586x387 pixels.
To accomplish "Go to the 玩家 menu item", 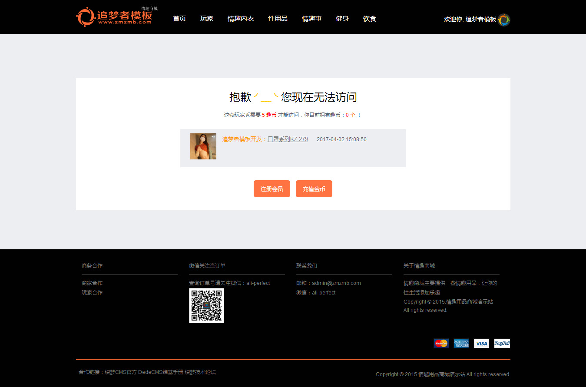I will point(206,19).
